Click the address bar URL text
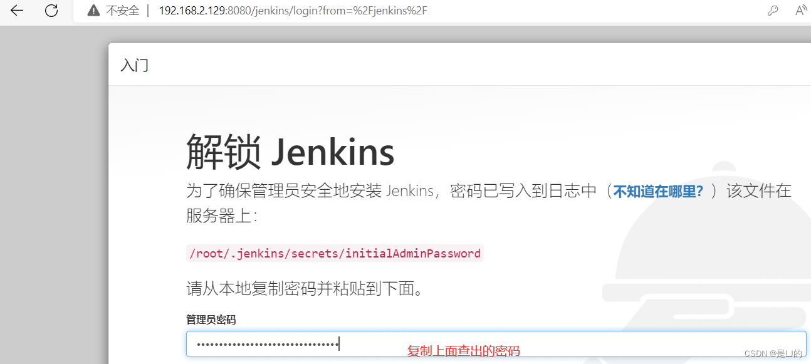This screenshot has height=364, width=811. click(293, 11)
